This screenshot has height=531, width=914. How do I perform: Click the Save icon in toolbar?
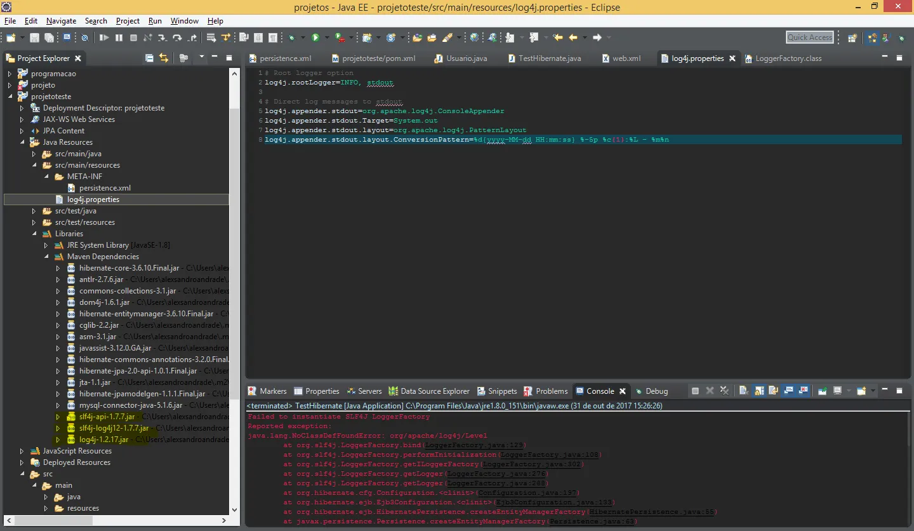pyautogui.click(x=34, y=38)
